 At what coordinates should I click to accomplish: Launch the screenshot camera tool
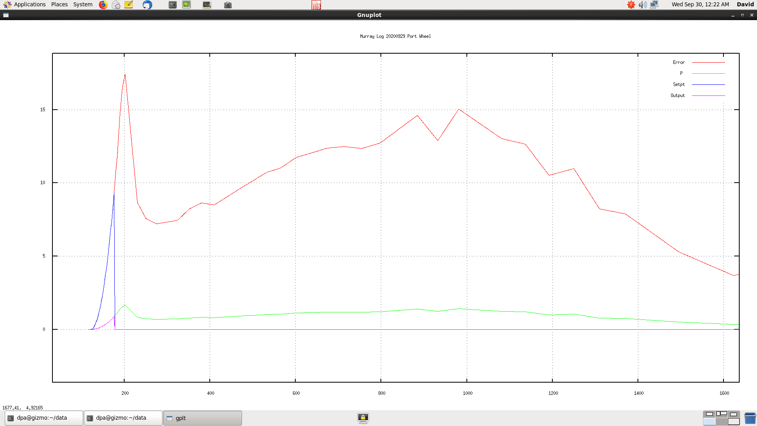228,5
